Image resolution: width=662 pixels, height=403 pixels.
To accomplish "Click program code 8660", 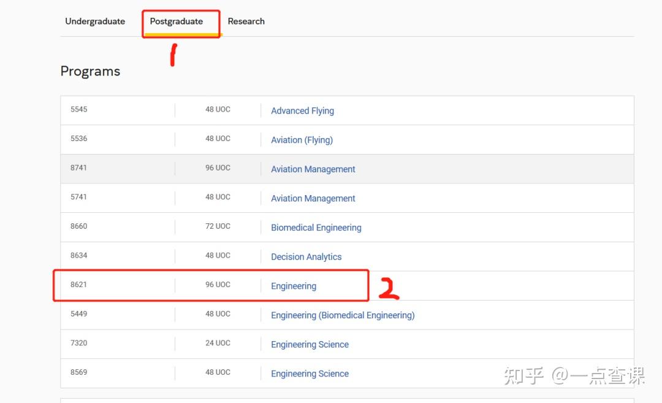I will 78,226.
